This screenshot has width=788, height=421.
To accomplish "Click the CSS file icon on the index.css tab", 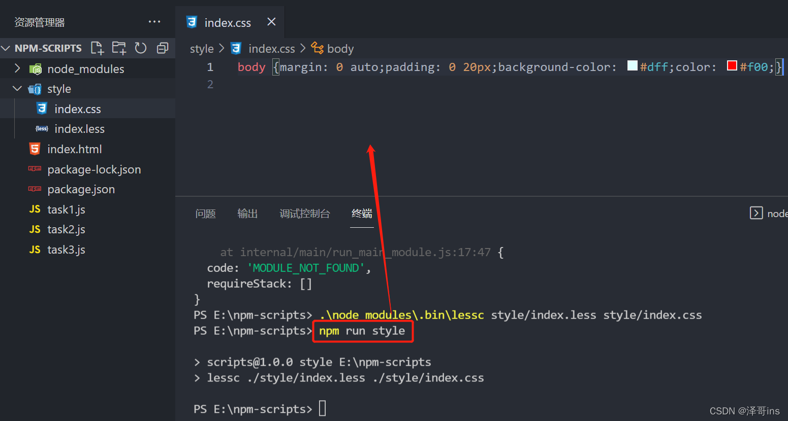I will [192, 22].
